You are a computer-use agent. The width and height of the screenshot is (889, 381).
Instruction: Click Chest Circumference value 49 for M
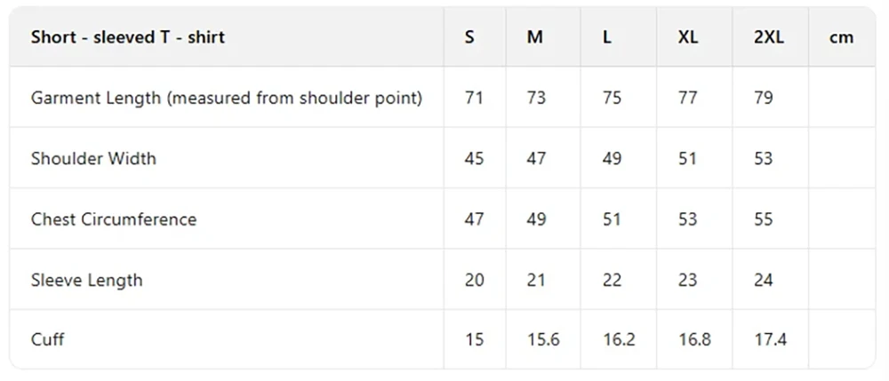(x=536, y=219)
